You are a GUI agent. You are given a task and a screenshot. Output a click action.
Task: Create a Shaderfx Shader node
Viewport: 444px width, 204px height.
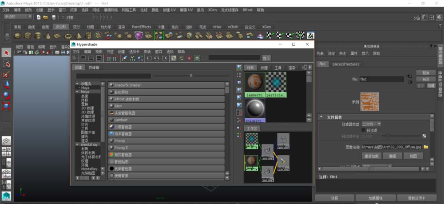pos(166,85)
